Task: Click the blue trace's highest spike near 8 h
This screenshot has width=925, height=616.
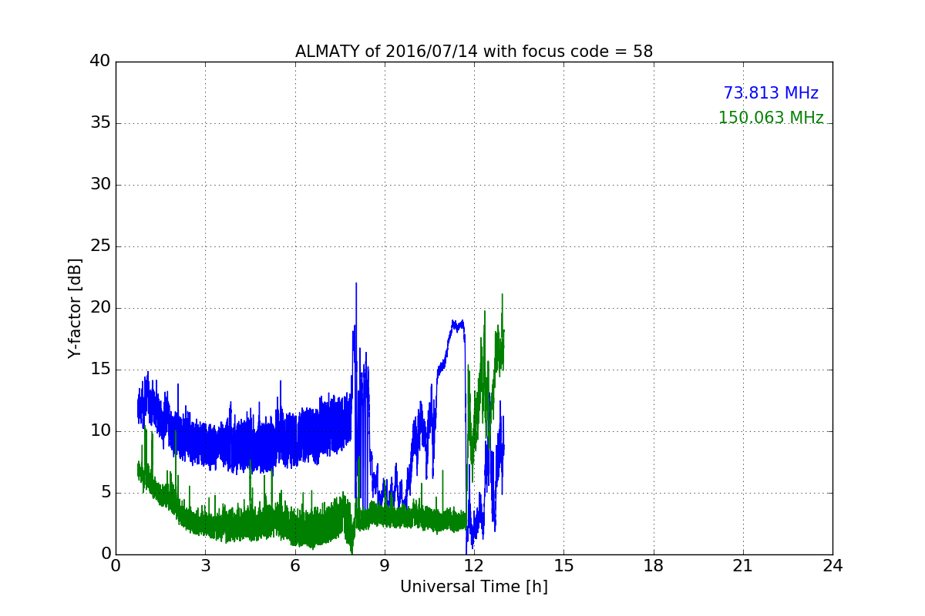Action: point(356,284)
